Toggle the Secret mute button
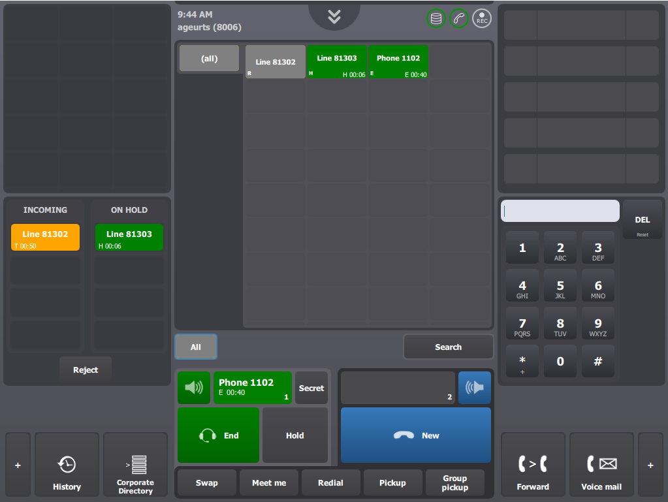 (x=311, y=388)
